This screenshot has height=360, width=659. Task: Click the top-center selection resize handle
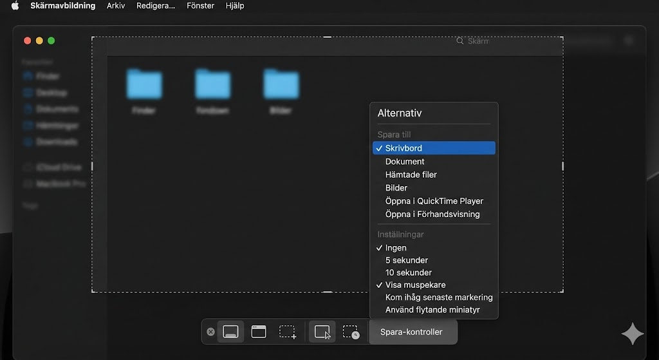point(327,37)
